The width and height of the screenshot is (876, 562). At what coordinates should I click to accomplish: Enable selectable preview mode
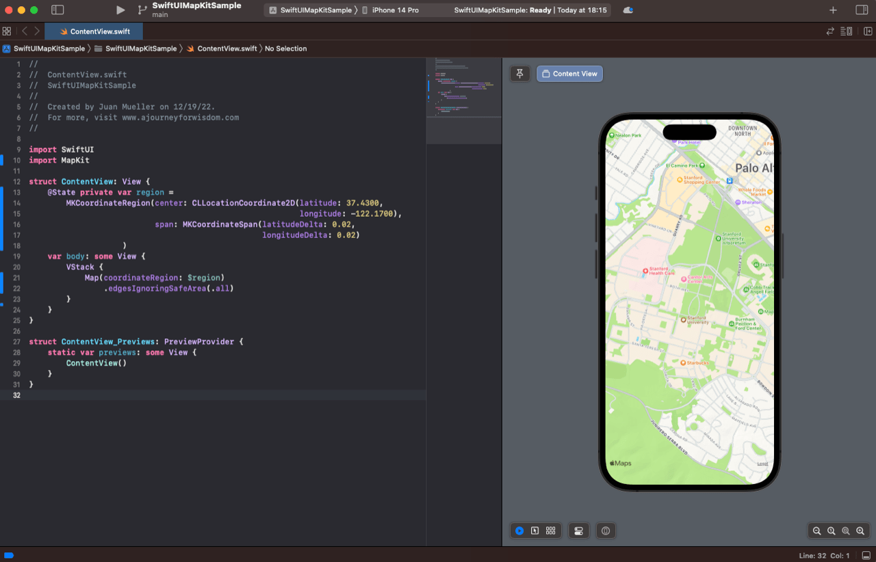coord(535,531)
